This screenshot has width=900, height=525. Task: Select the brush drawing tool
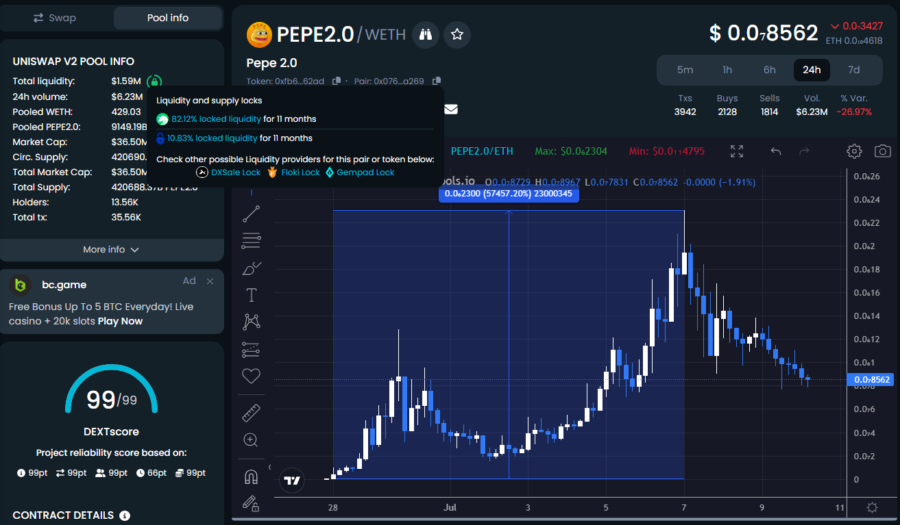pos(252,268)
